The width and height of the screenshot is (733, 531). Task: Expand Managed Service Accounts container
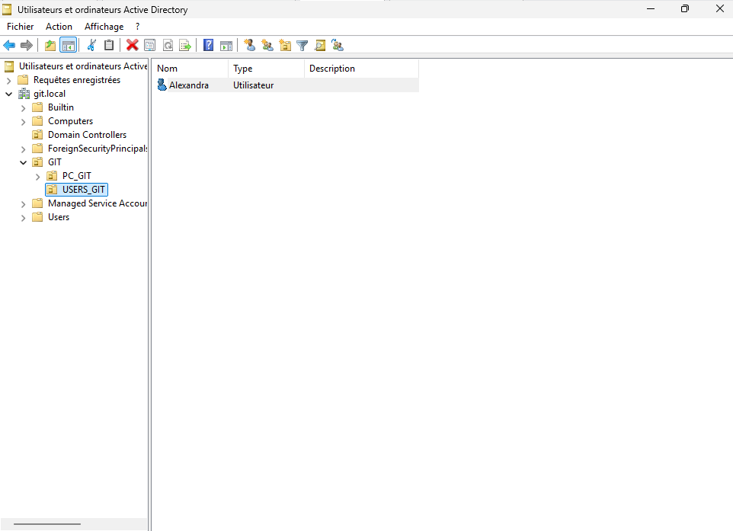coord(23,204)
